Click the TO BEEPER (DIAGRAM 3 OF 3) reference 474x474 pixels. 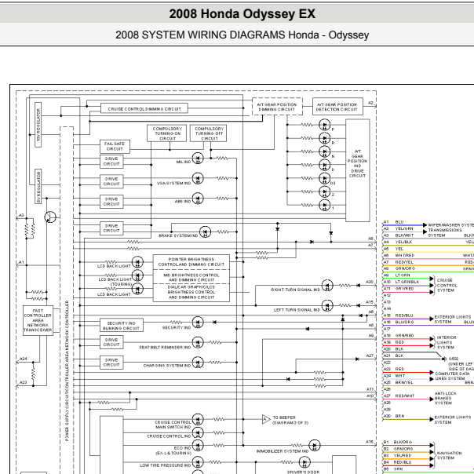[290, 420]
